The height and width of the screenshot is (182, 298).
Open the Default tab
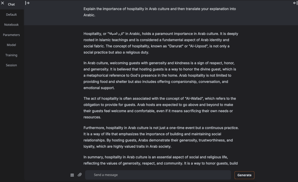point(11,15)
